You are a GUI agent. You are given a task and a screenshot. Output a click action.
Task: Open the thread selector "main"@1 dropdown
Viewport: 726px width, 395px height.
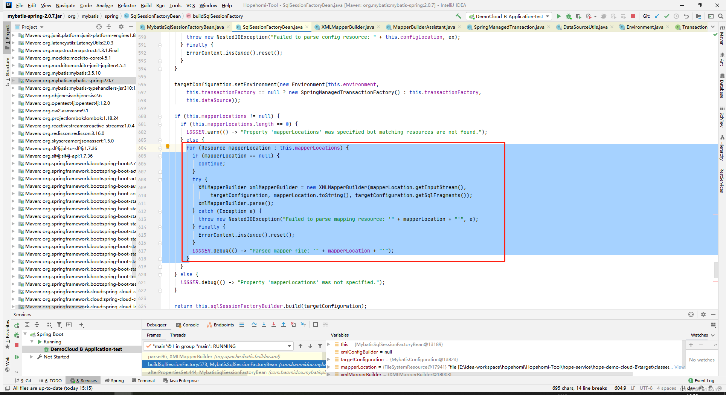[x=218, y=346]
